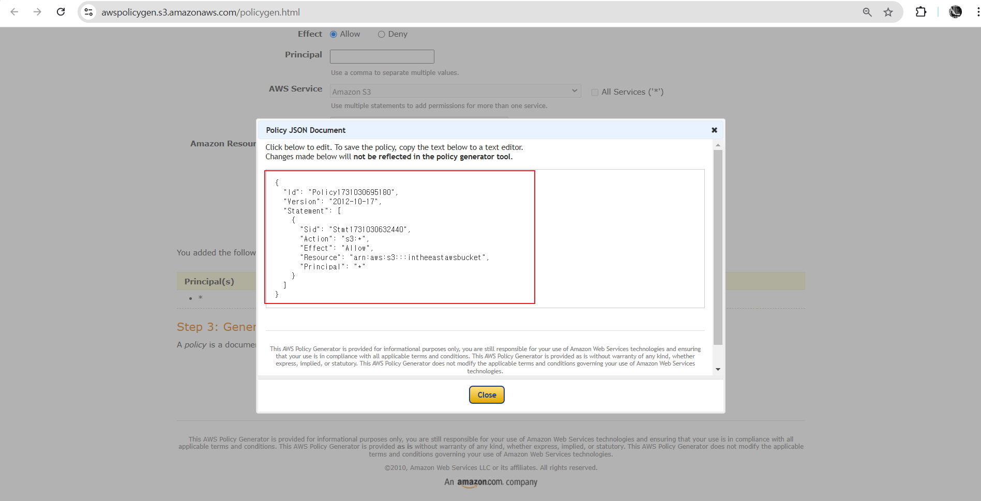981x501 pixels.
Task: Open the zoom magnifier in address bar
Action: 867,12
